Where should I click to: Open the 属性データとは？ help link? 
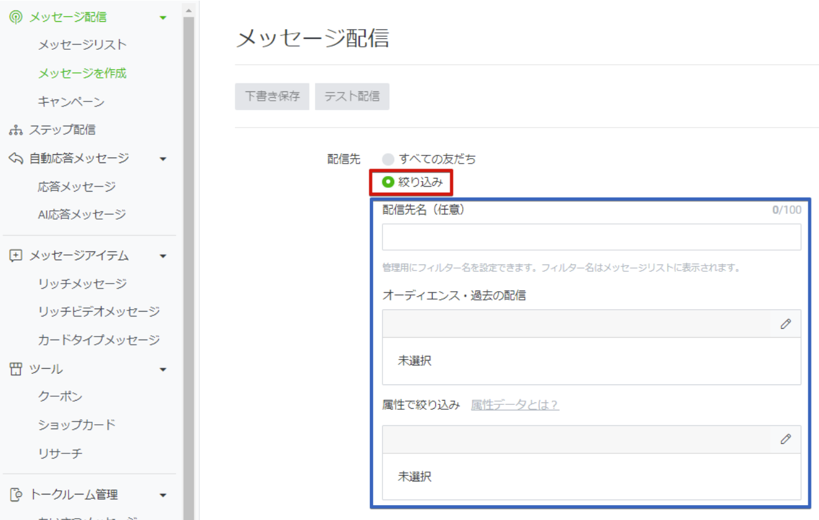pyautogui.click(x=514, y=405)
